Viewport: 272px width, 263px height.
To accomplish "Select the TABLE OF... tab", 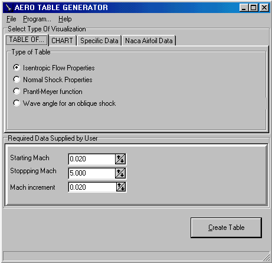I will (27, 40).
